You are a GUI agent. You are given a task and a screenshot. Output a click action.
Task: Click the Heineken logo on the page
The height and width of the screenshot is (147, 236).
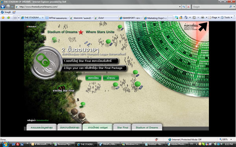[x=31, y=27]
